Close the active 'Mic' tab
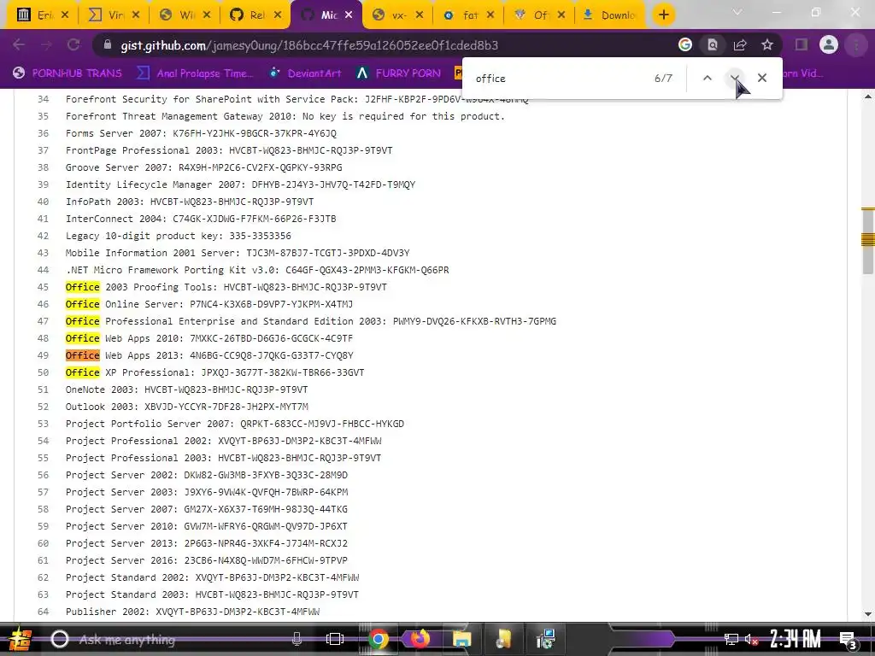 349,15
